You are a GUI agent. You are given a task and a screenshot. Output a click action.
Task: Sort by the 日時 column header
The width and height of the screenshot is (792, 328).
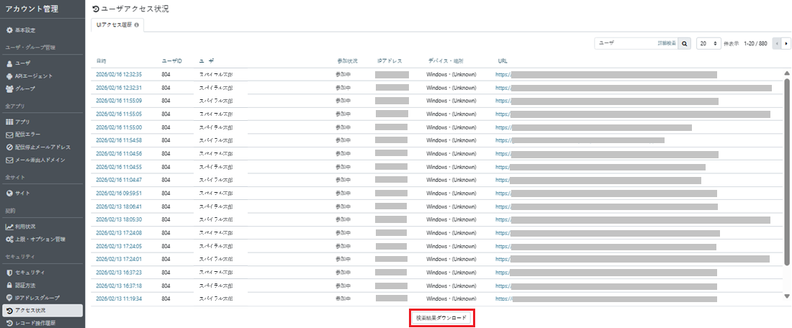(101, 61)
